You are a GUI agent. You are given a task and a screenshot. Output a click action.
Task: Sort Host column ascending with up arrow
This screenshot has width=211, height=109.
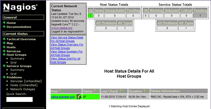[x=60, y=91]
